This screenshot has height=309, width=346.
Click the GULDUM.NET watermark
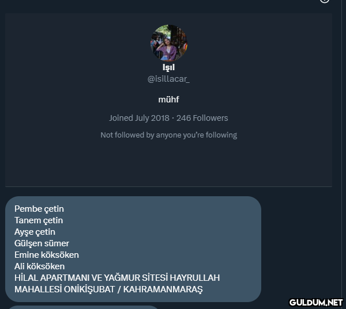coord(316,303)
